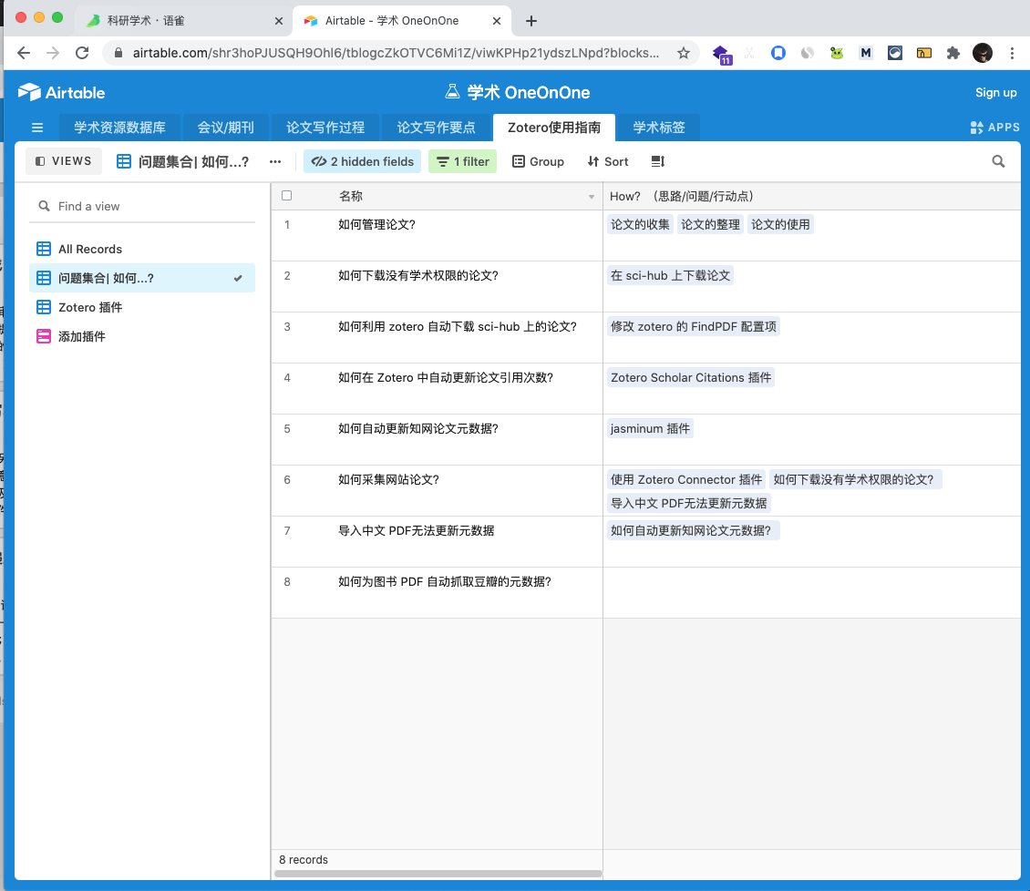Image resolution: width=1030 pixels, height=891 pixels.
Task: Click the Sign up link
Action: tap(995, 93)
